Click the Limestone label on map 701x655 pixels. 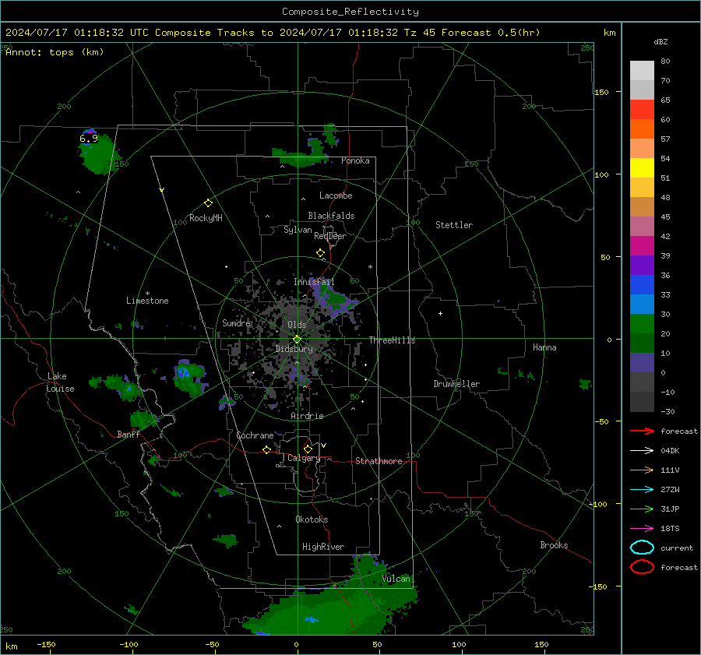(x=147, y=301)
